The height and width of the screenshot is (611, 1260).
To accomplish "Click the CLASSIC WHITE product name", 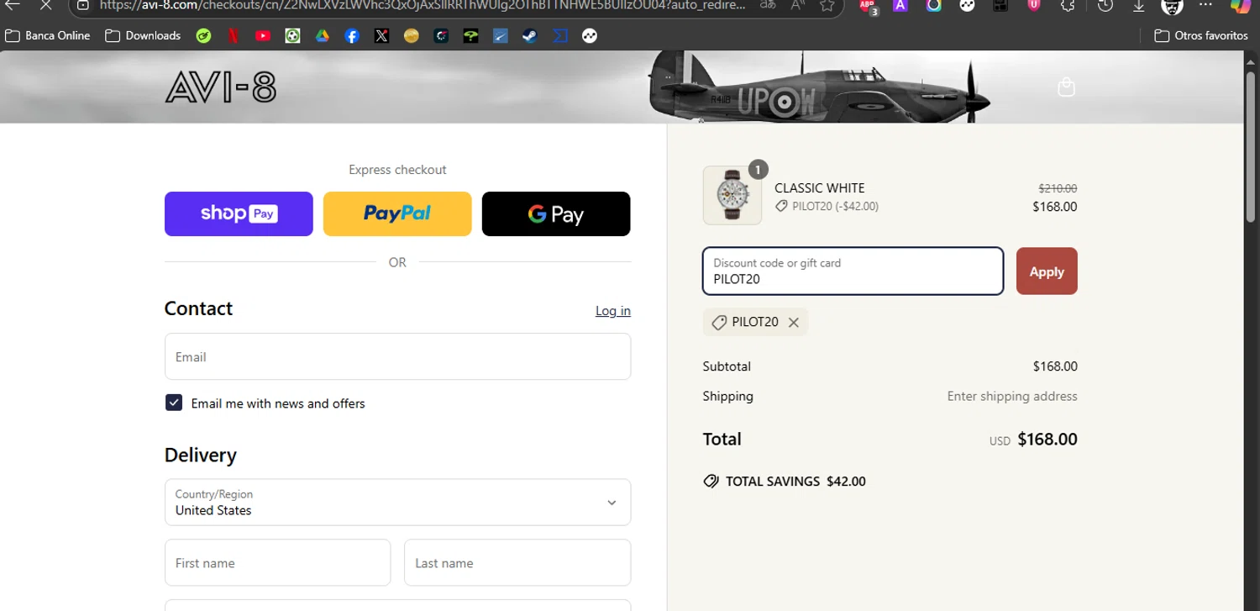I will pos(819,188).
